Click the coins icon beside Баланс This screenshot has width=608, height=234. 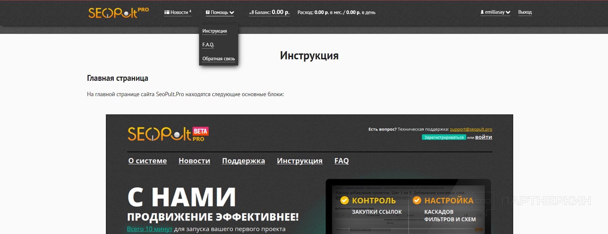coord(252,12)
